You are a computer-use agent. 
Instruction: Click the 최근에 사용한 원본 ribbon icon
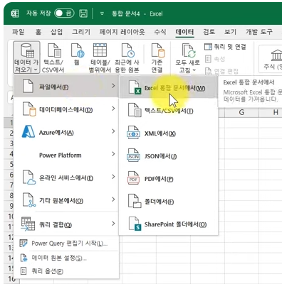point(127,58)
